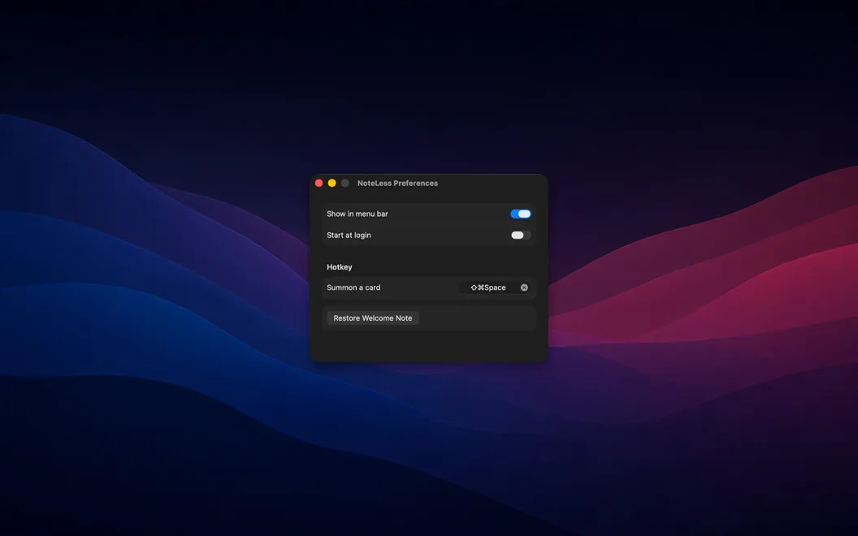Click the Show in menu bar label
858x536 pixels.
(357, 214)
